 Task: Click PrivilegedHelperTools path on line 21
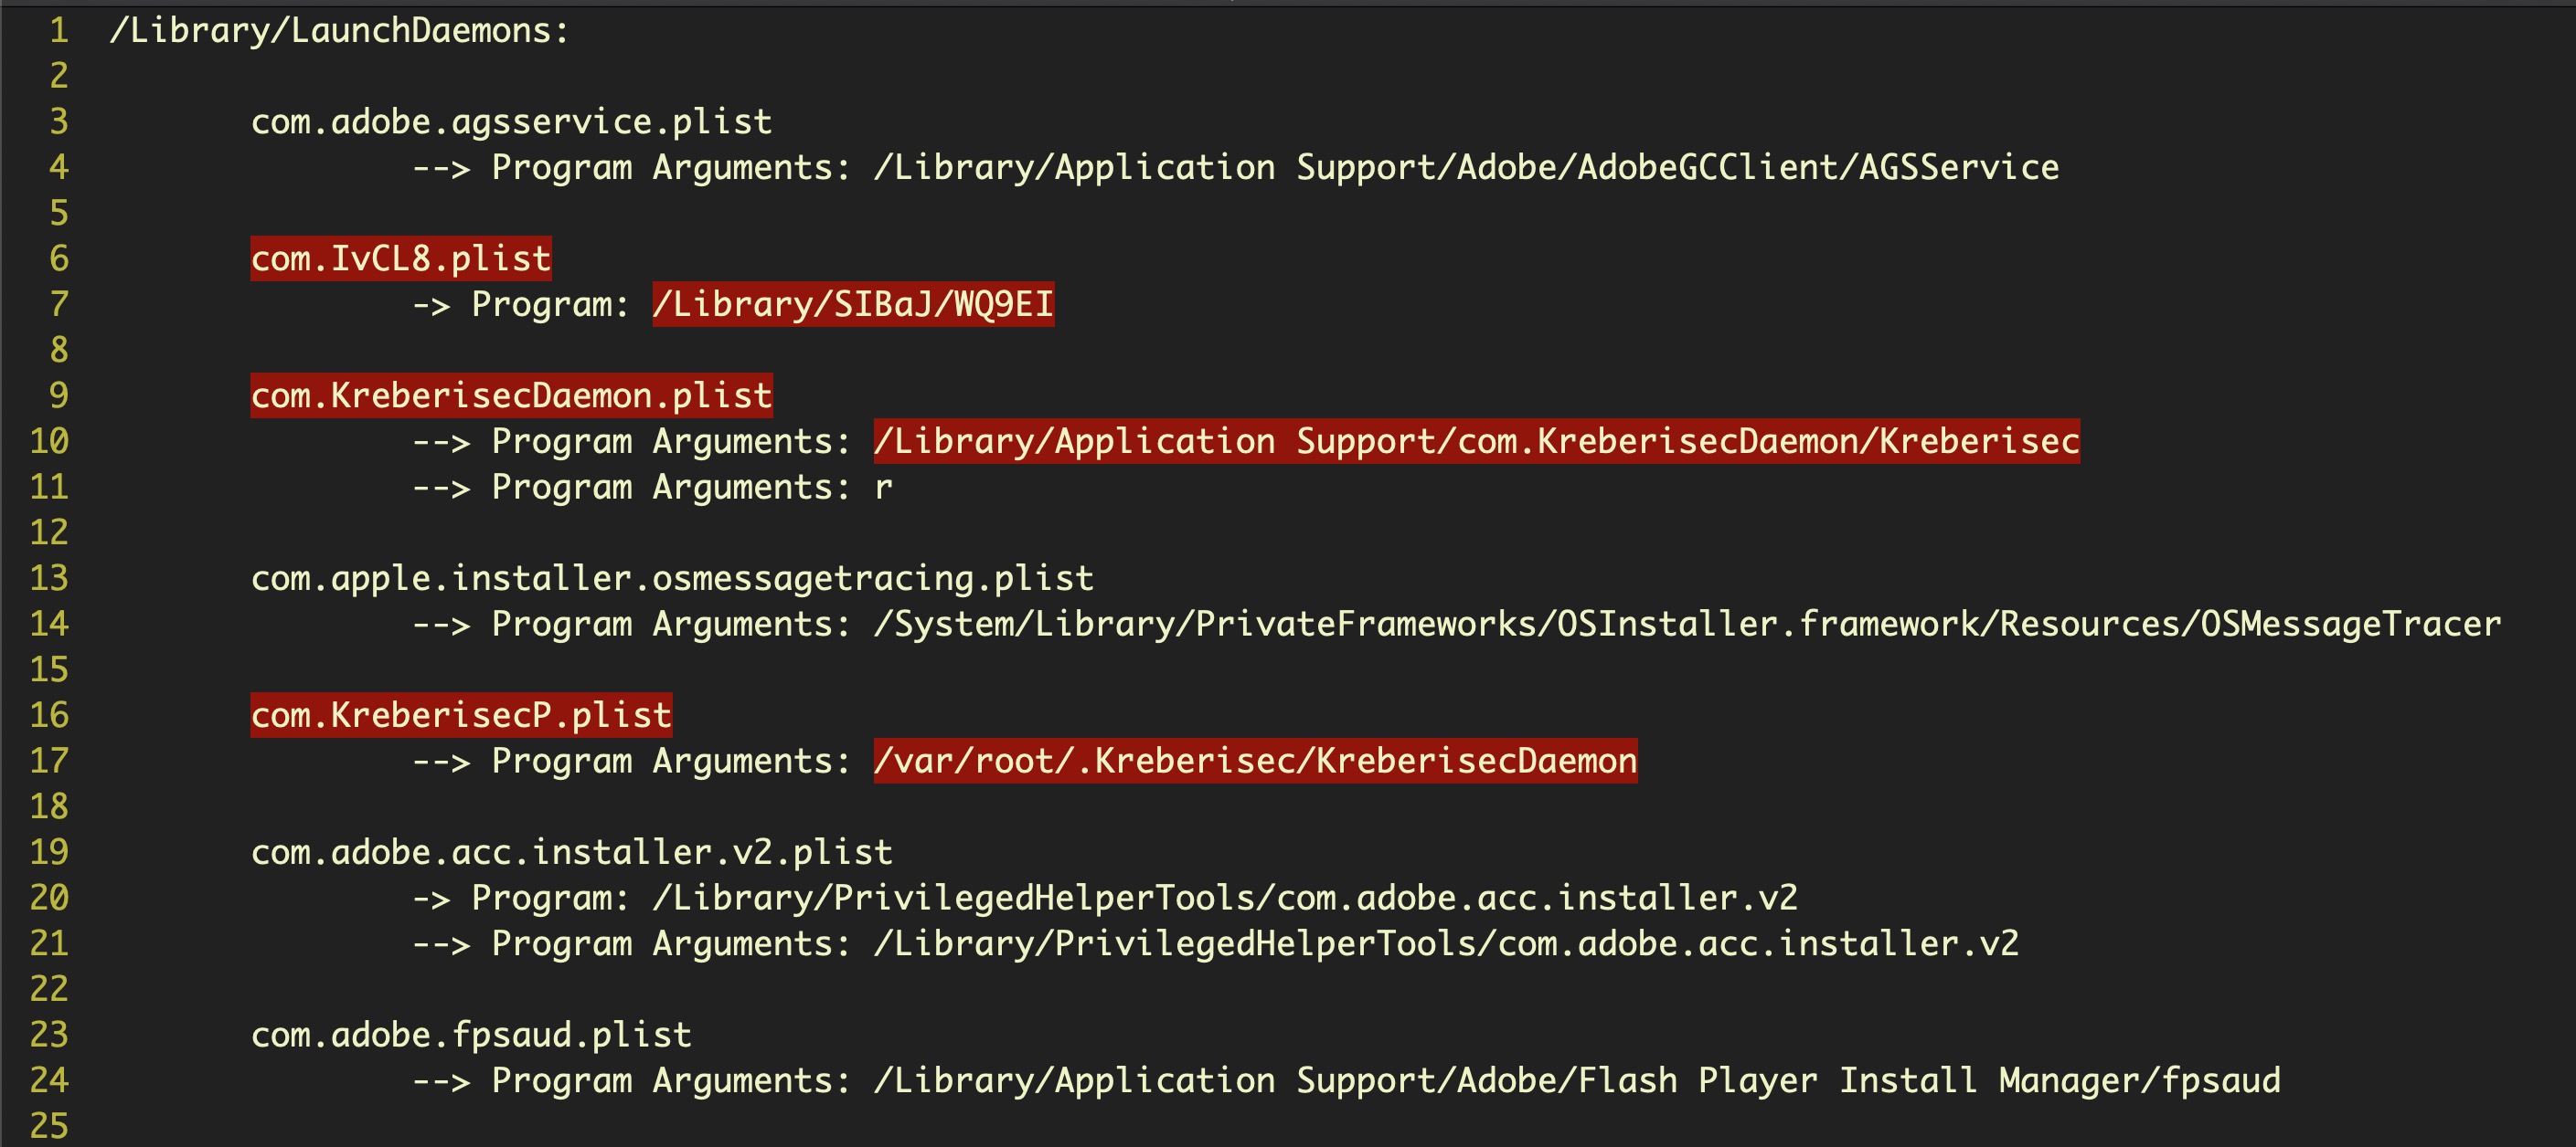pos(1446,944)
